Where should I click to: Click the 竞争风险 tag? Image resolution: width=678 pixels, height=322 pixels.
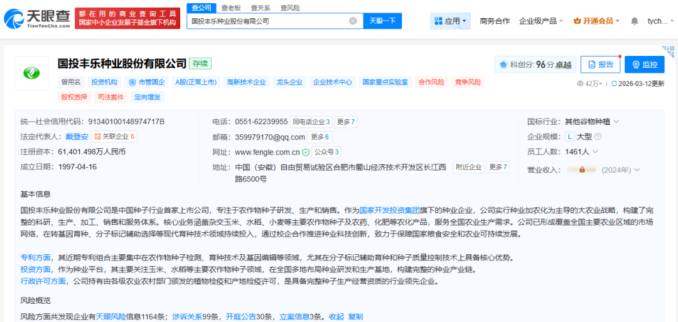pyautogui.click(x=468, y=82)
